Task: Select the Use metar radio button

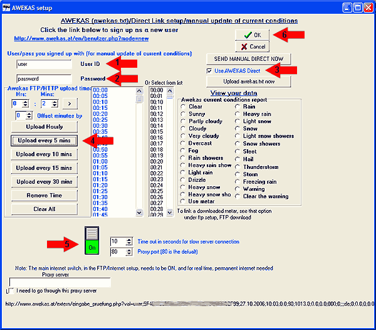Action: point(183,201)
